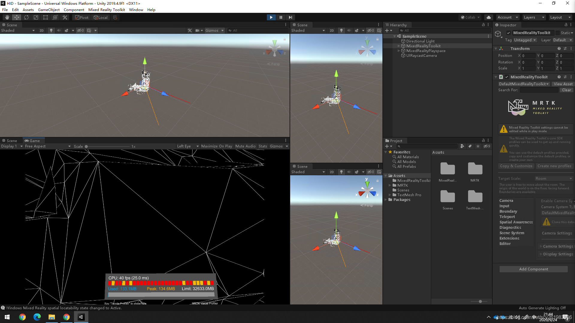Screen dimensions: 575x323
Task: Lock the Inspector panel
Action: [x=566, y=25]
